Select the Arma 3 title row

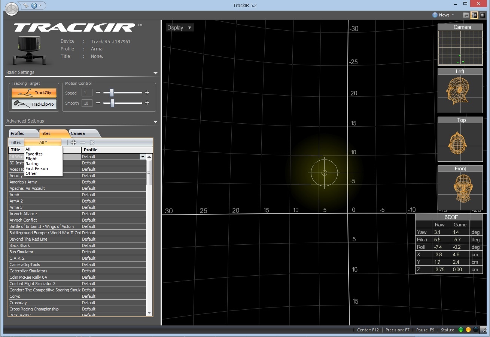[77, 207]
